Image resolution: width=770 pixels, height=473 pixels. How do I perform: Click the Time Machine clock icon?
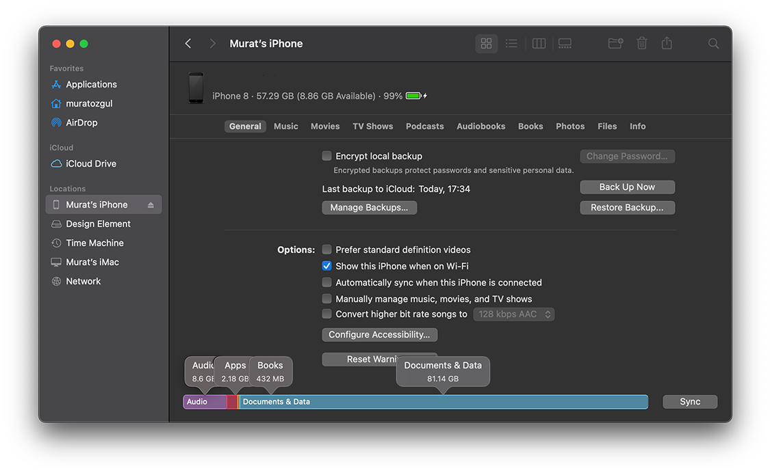click(x=56, y=243)
